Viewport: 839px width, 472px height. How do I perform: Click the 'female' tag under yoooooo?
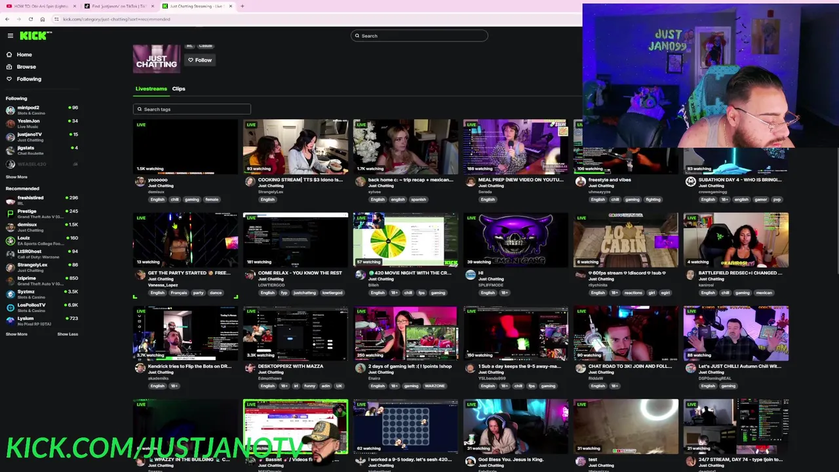point(212,200)
